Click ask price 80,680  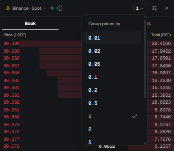pyautogui.click(x=11, y=117)
